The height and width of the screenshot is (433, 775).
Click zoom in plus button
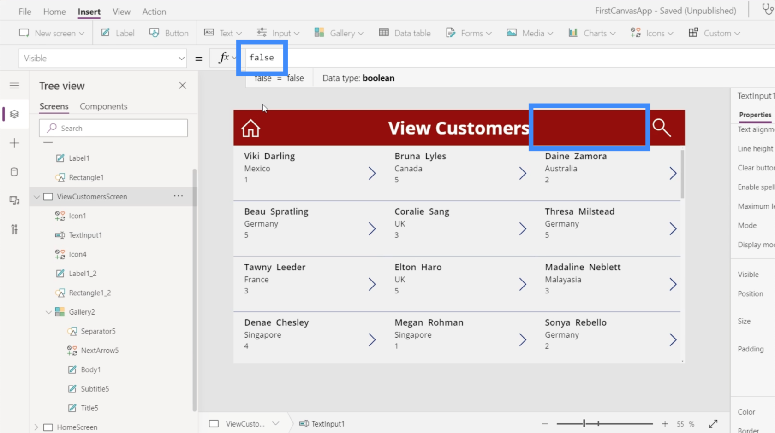(665, 424)
